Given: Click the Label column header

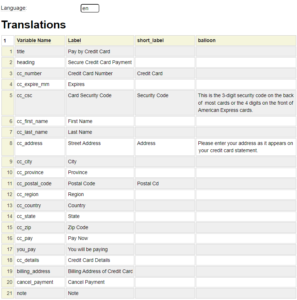Looking at the screenshot, I should pos(75,40).
